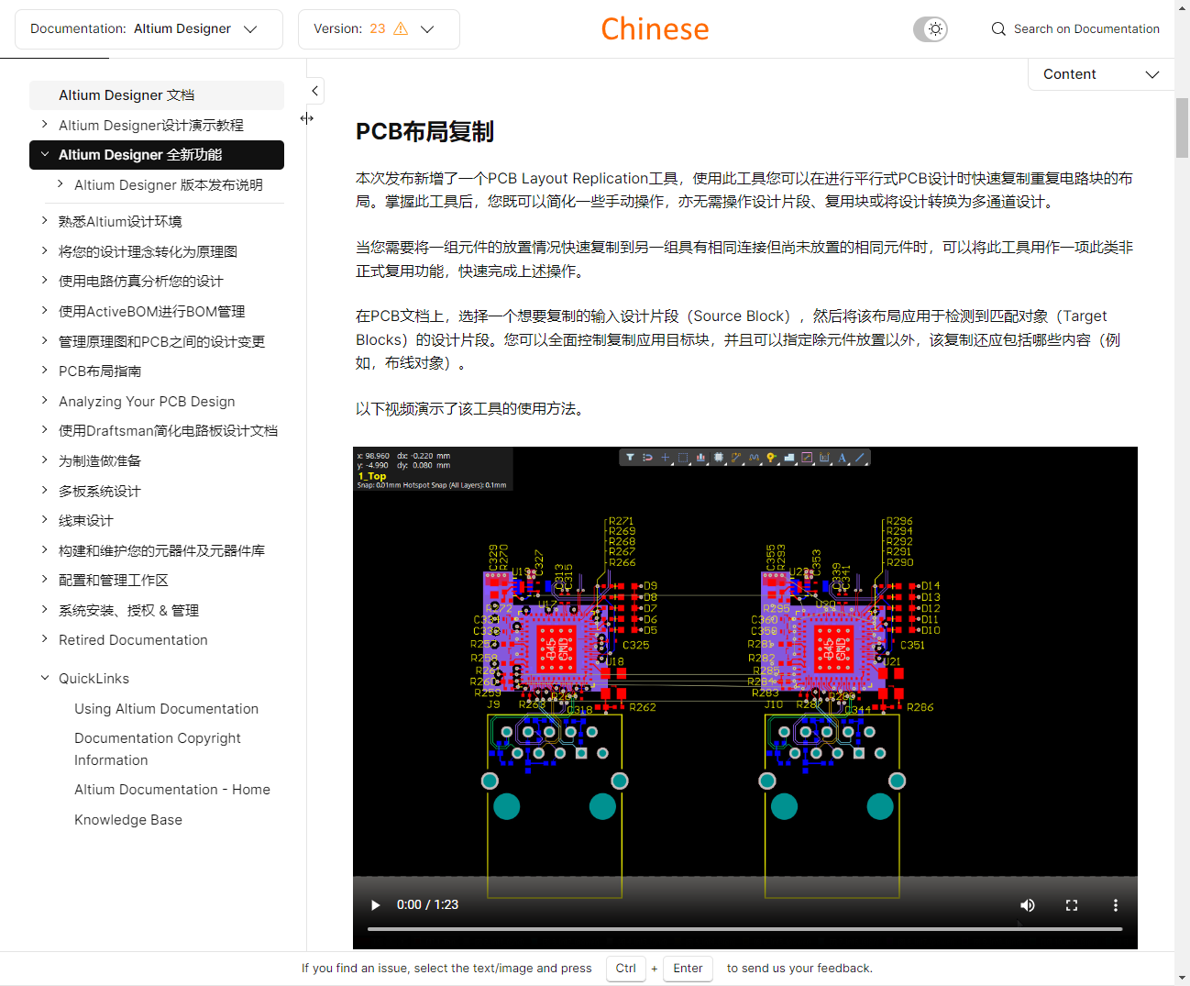
Task: Expand 使用电路仿真分析您的设计 chevron
Action: 44,281
